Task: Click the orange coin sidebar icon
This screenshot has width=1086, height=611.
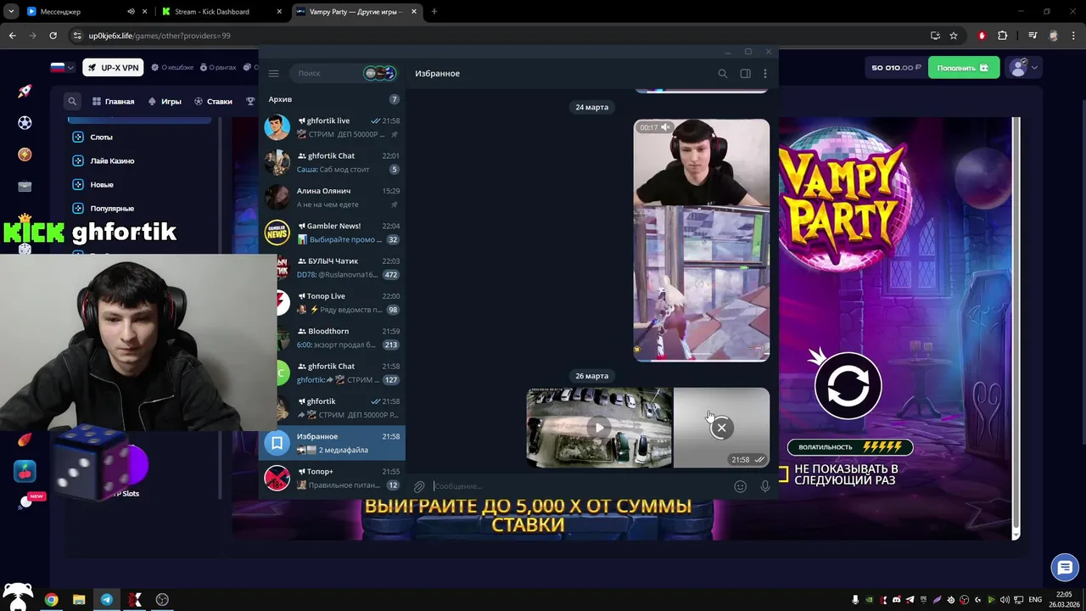Action: pyautogui.click(x=25, y=154)
